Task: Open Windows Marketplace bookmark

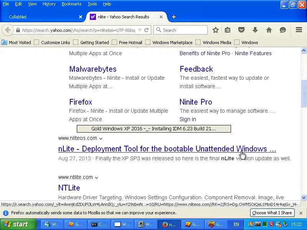Action: pyautogui.click(x=169, y=43)
